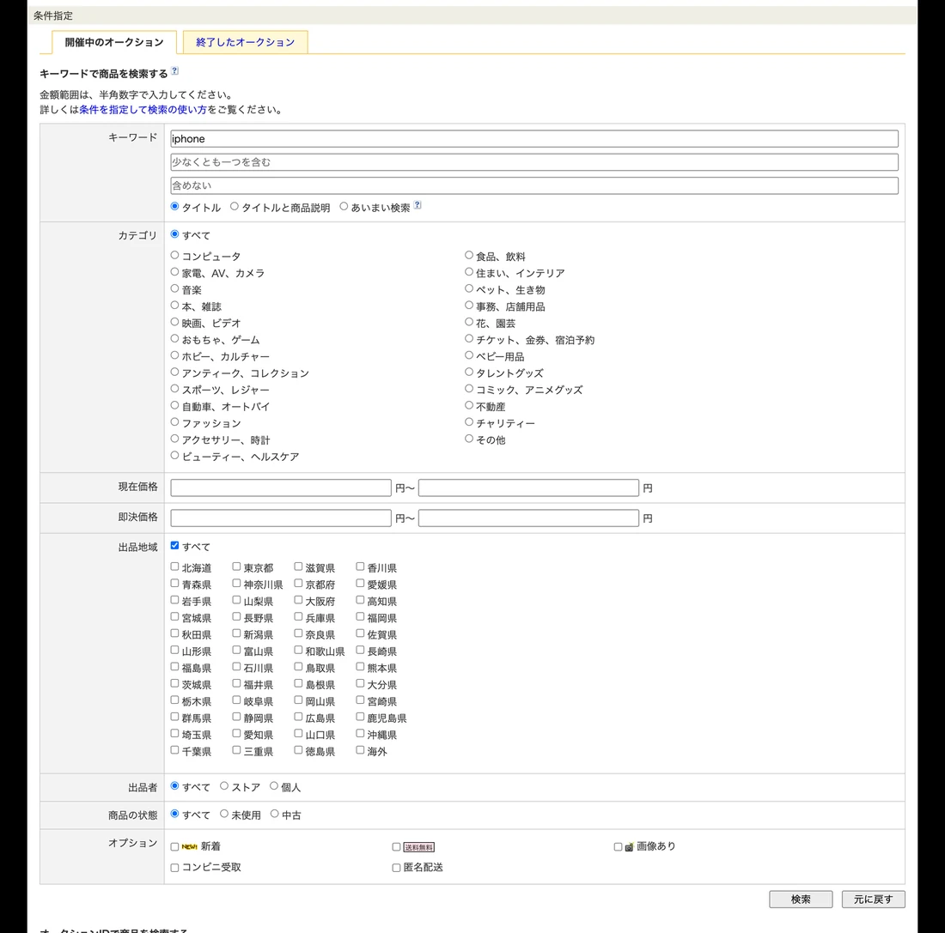Select タイトルと商品説明 search scope
Viewport: 945px width, 933px height.
tap(235, 207)
